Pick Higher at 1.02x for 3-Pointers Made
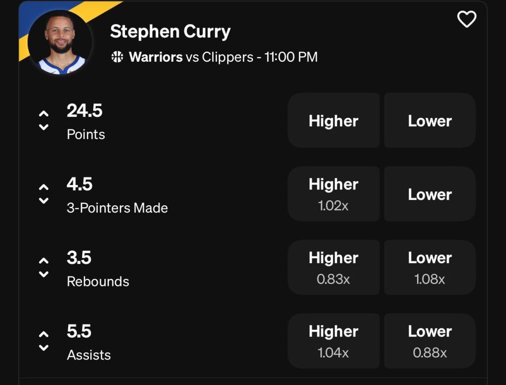The height and width of the screenshot is (385, 506). (334, 193)
